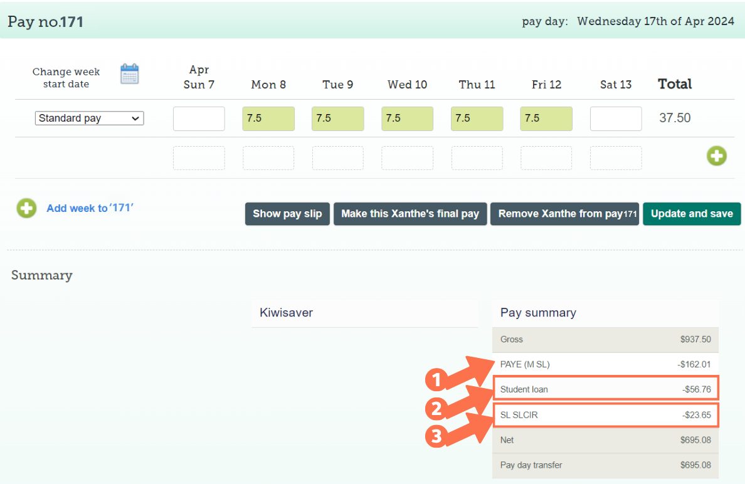Viewport: 745px width, 484px height.
Task: Click the Thu 11 hours field
Action: tap(477, 118)
